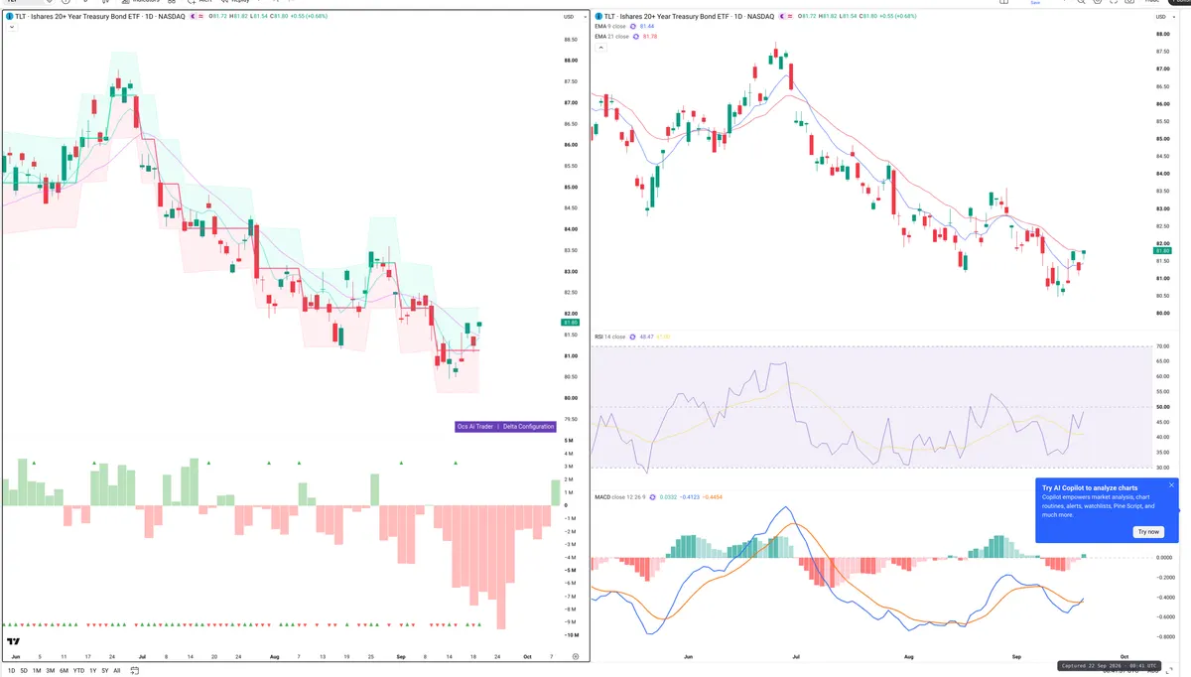Collapse the indicator legend in right chart
Image resolution: width=1191 pixels, height=677 pixels.
coord(600,48)
